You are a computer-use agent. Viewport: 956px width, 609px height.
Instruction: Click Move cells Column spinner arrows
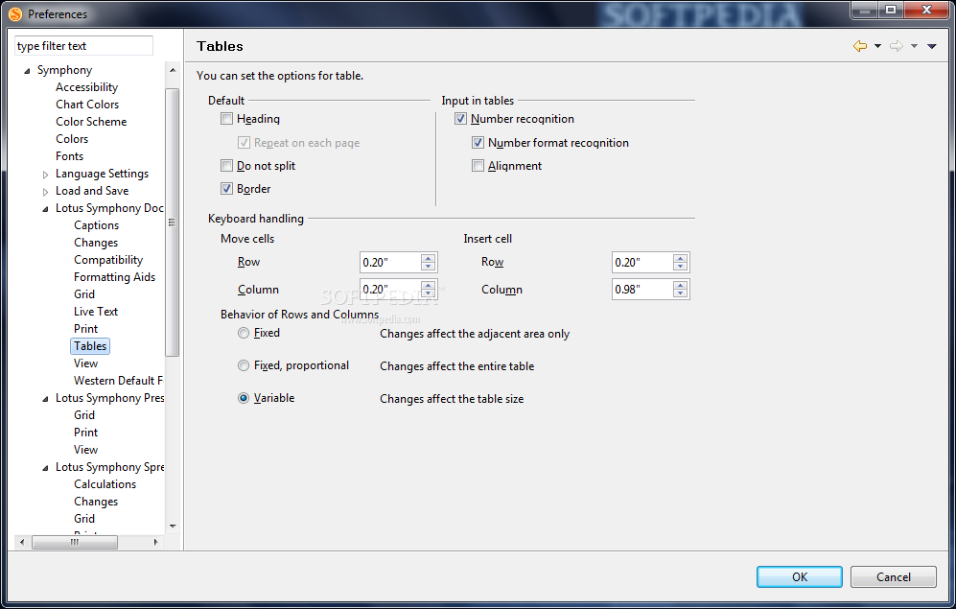pos(428,289)
